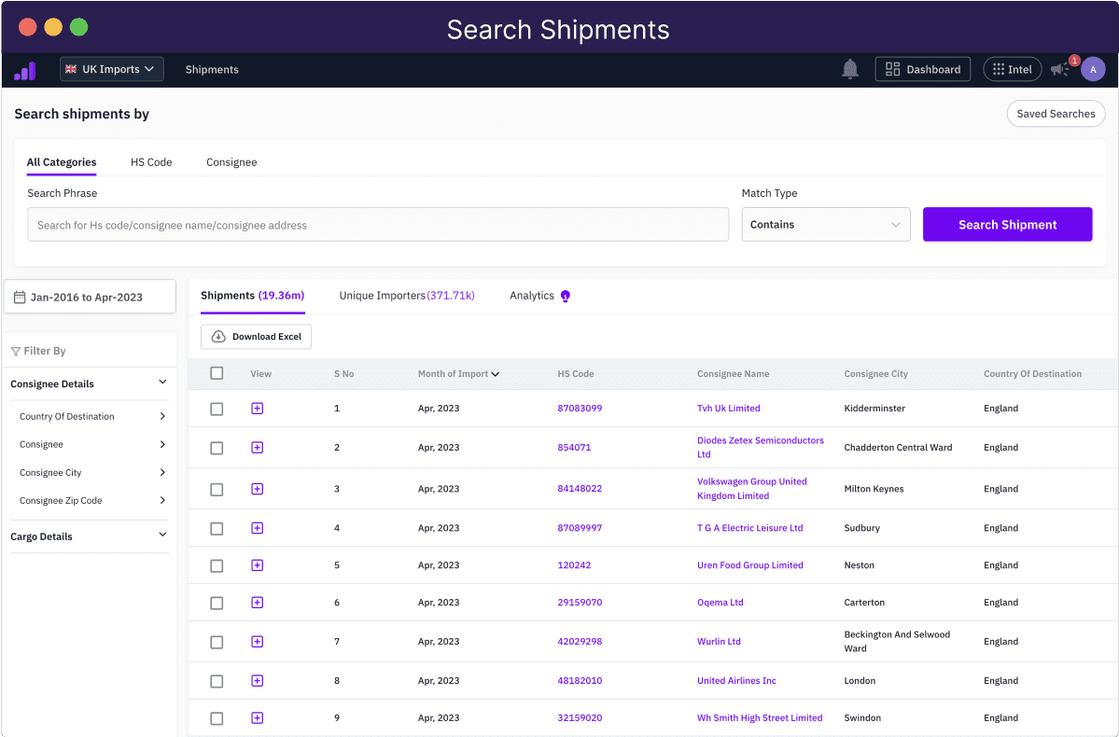Viewport: 1119px width, 737px height.
Task: Expand row 6 Oqema Ltd plus icon
Action: click(x=258, y=602)
